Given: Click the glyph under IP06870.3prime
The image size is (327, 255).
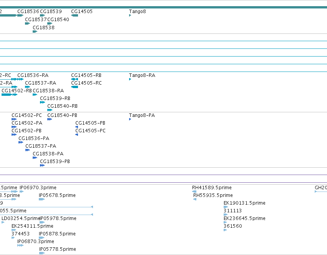Looking at the screenshot, I should [20, 245].
